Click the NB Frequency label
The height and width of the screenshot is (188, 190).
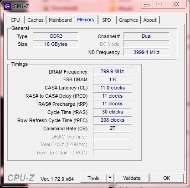[x=104, y=52]
